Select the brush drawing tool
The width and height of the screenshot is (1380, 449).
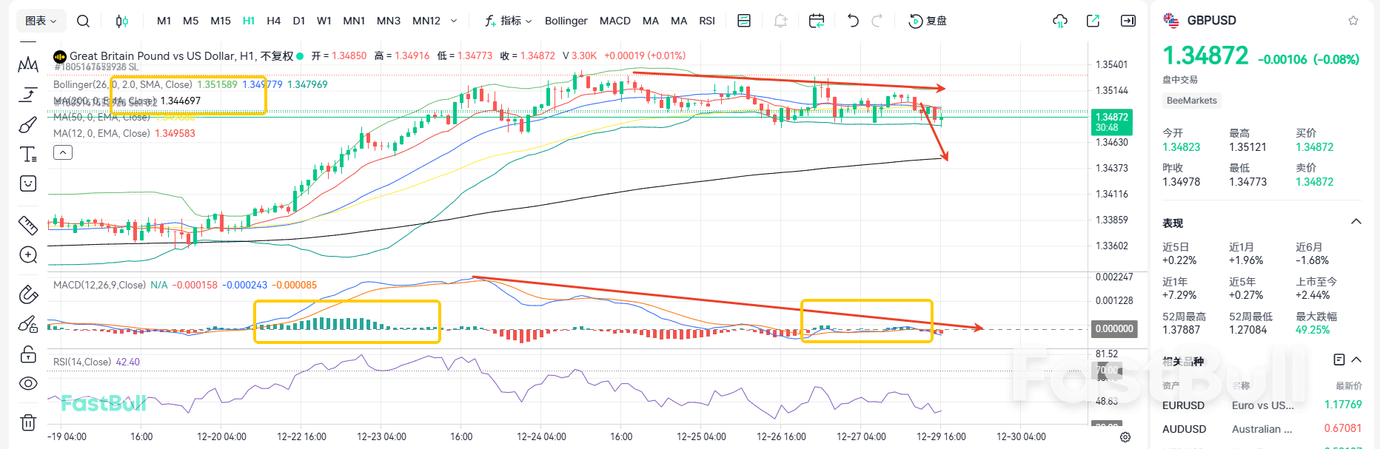click(x=27, y=124)
